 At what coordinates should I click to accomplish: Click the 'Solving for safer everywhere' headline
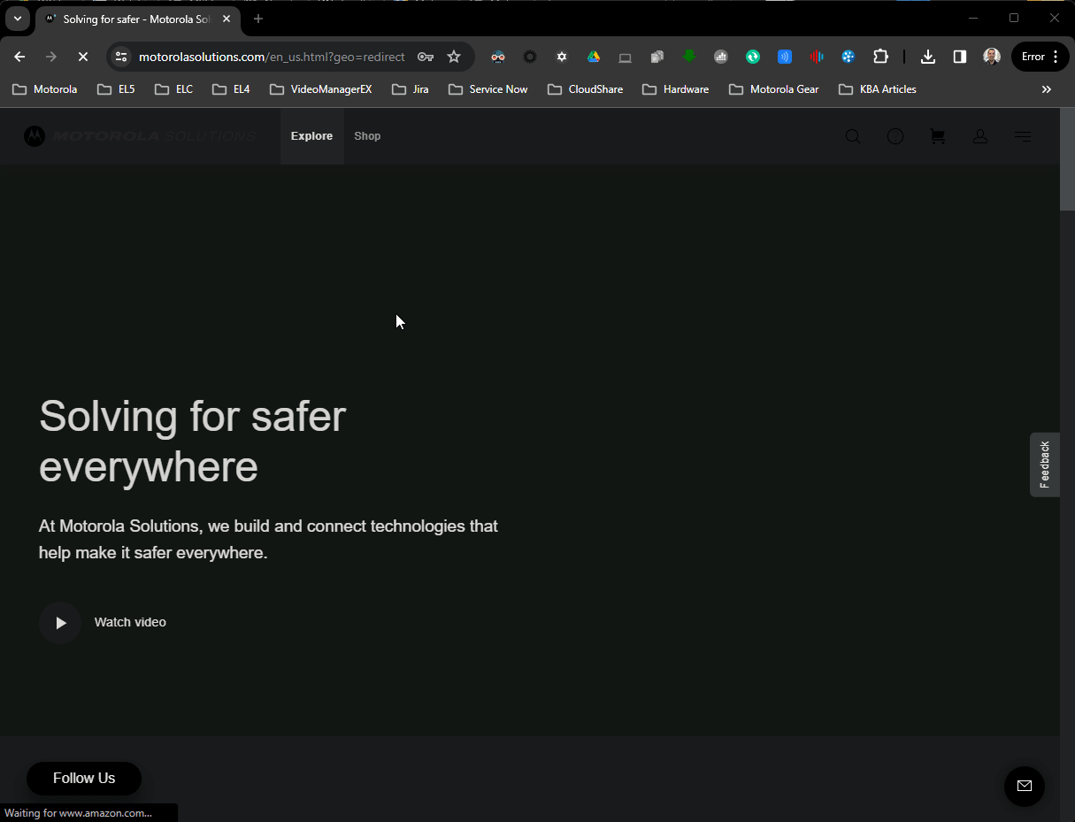tap(193, 441)
